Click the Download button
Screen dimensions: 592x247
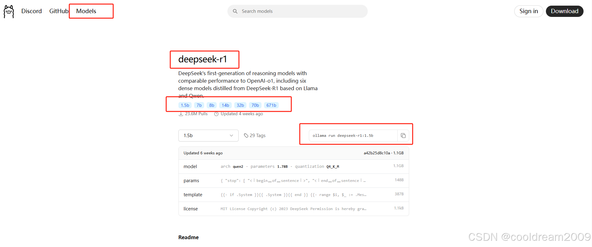coord(564,11)
